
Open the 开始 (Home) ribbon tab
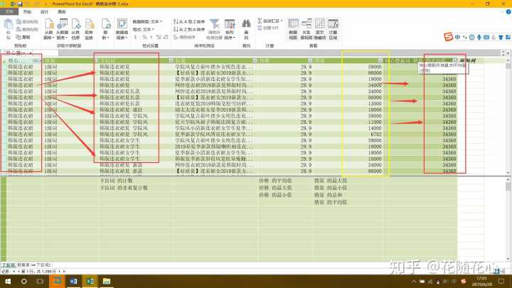[27, 12]
